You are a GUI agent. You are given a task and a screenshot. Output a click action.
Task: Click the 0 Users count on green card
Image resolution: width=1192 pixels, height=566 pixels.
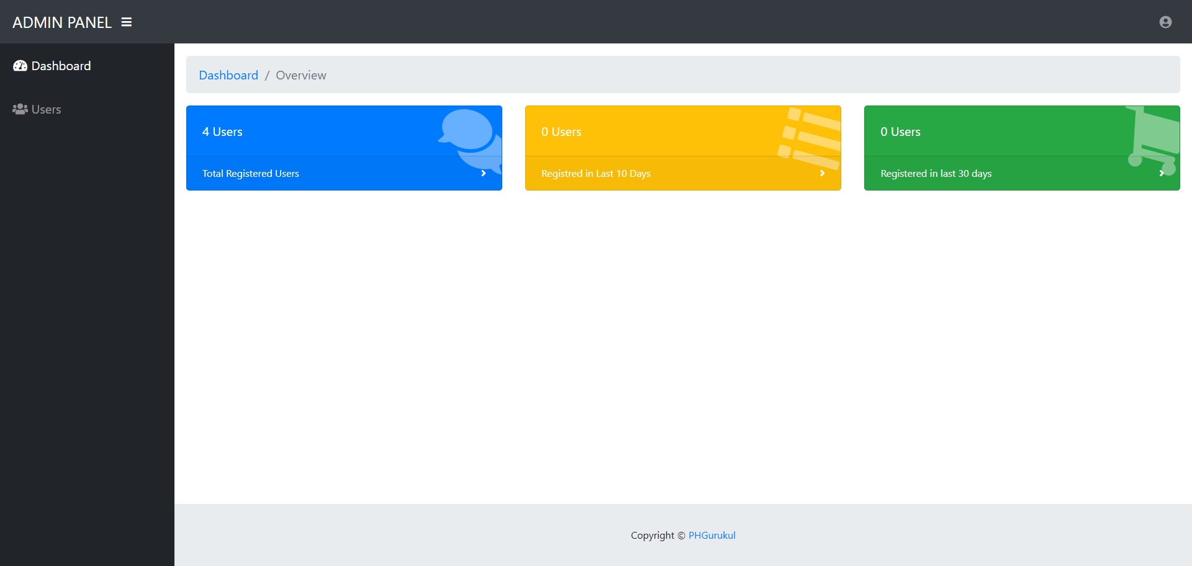tap(900, 132)
